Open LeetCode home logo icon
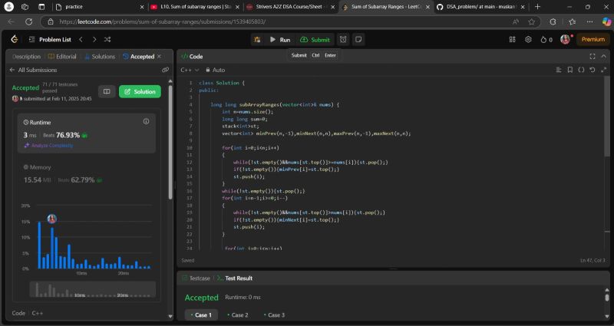This screenshot has width=614, height=326. pyautogui.click(x=15, y=39)
